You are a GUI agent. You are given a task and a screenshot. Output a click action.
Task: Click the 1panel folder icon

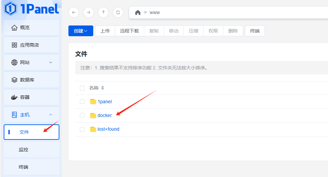93,102
